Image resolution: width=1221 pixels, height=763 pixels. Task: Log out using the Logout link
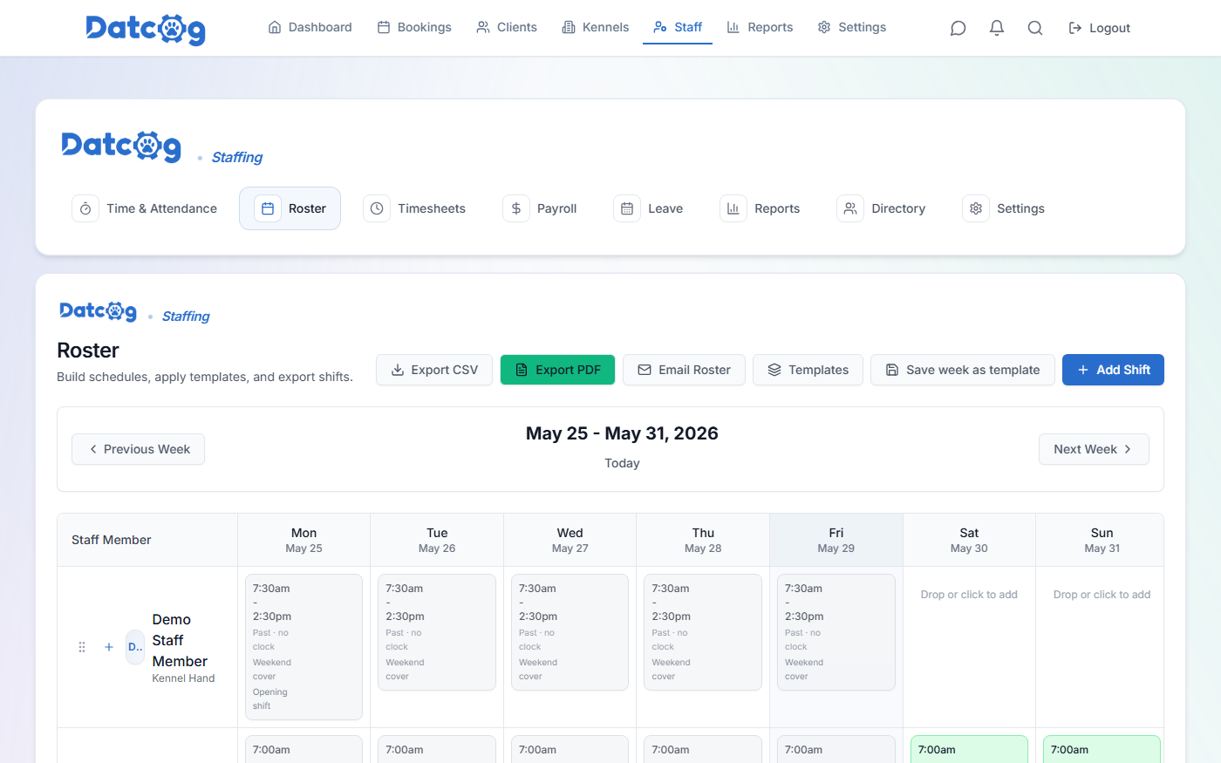click(1099, 28)
